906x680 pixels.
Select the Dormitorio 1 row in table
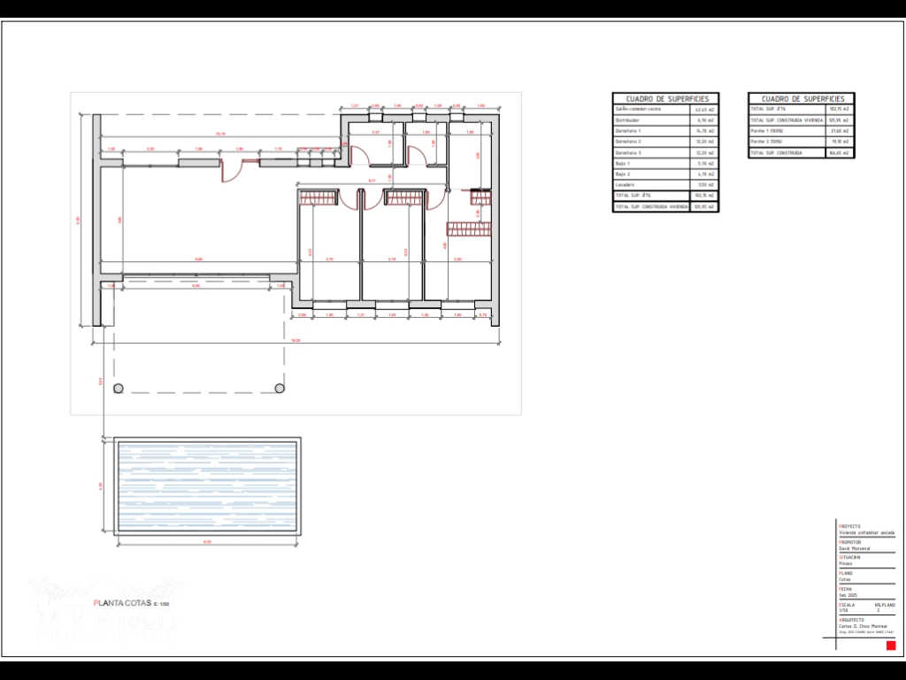pos(665,130)
